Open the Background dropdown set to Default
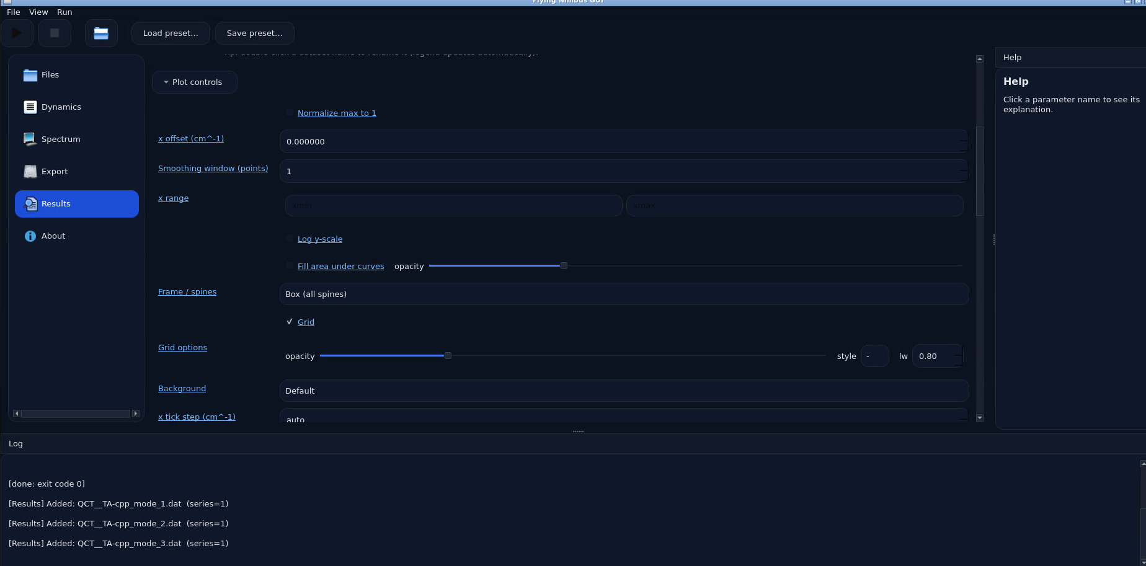Image resolution: width=1146 pixels, height=566 pixels. tap(624, 391)
